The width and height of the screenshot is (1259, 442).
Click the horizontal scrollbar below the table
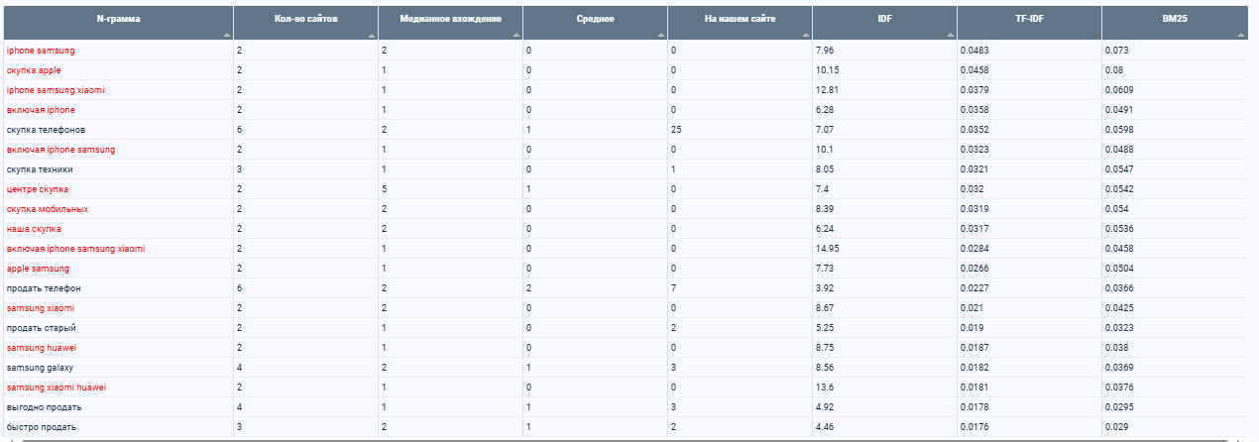pyautogui.click(x=625, y=439)
